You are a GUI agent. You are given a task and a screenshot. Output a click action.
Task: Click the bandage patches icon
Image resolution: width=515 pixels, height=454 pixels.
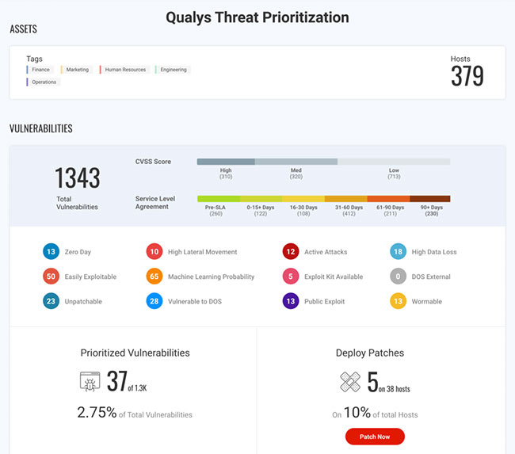[350, 382]
